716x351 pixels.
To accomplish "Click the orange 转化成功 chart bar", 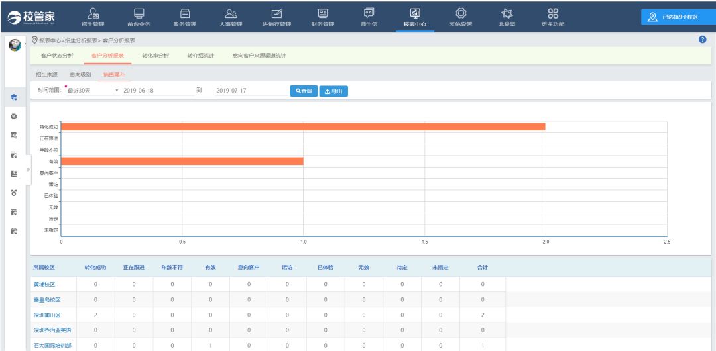I will (x=302, y=126).
